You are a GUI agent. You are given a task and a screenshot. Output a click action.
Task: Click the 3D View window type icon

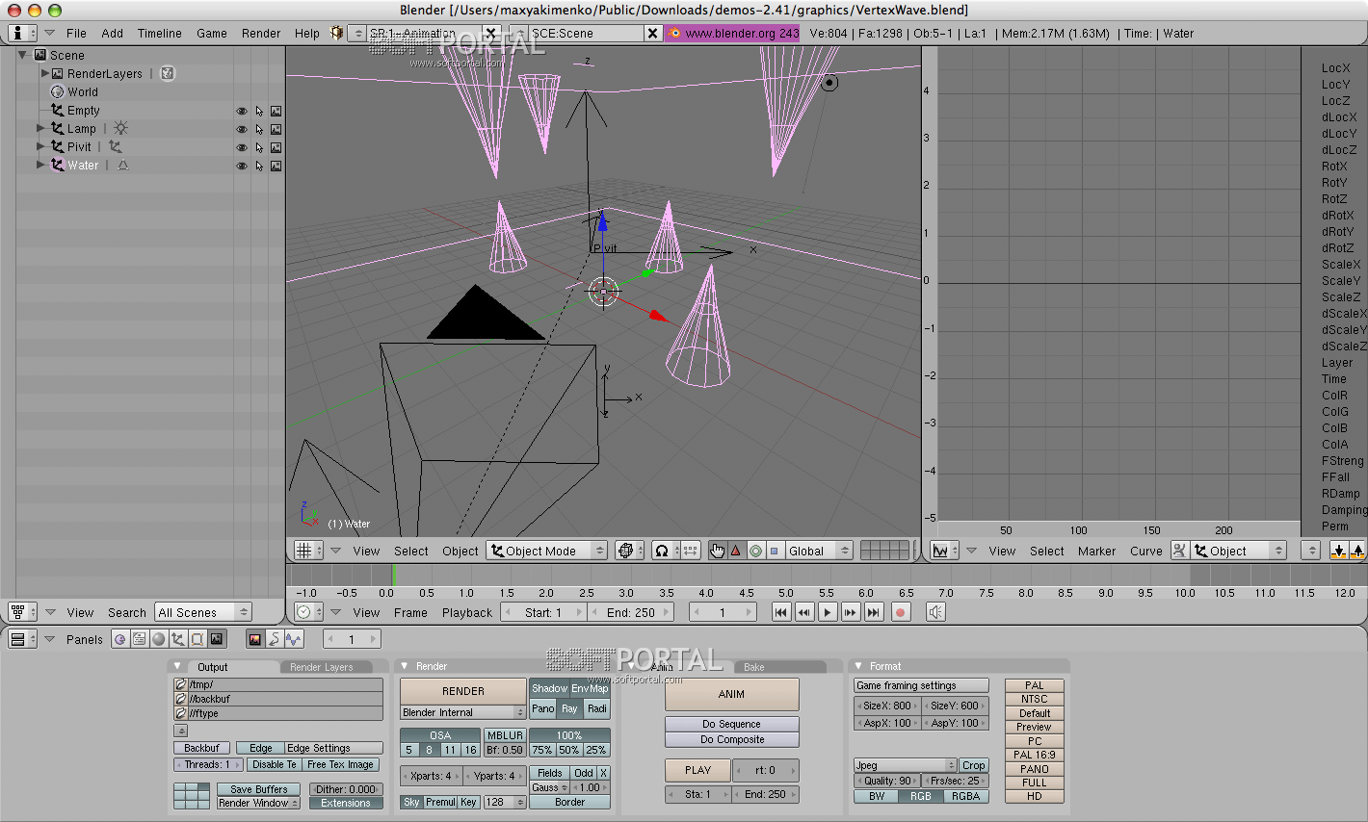click(x=308, y=551)
